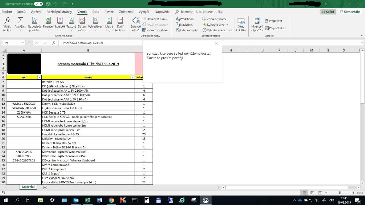The width and height of the screenshot is (365, 205).
Task: Click the zoom slider handle
Action: click(x=340, y=193)
